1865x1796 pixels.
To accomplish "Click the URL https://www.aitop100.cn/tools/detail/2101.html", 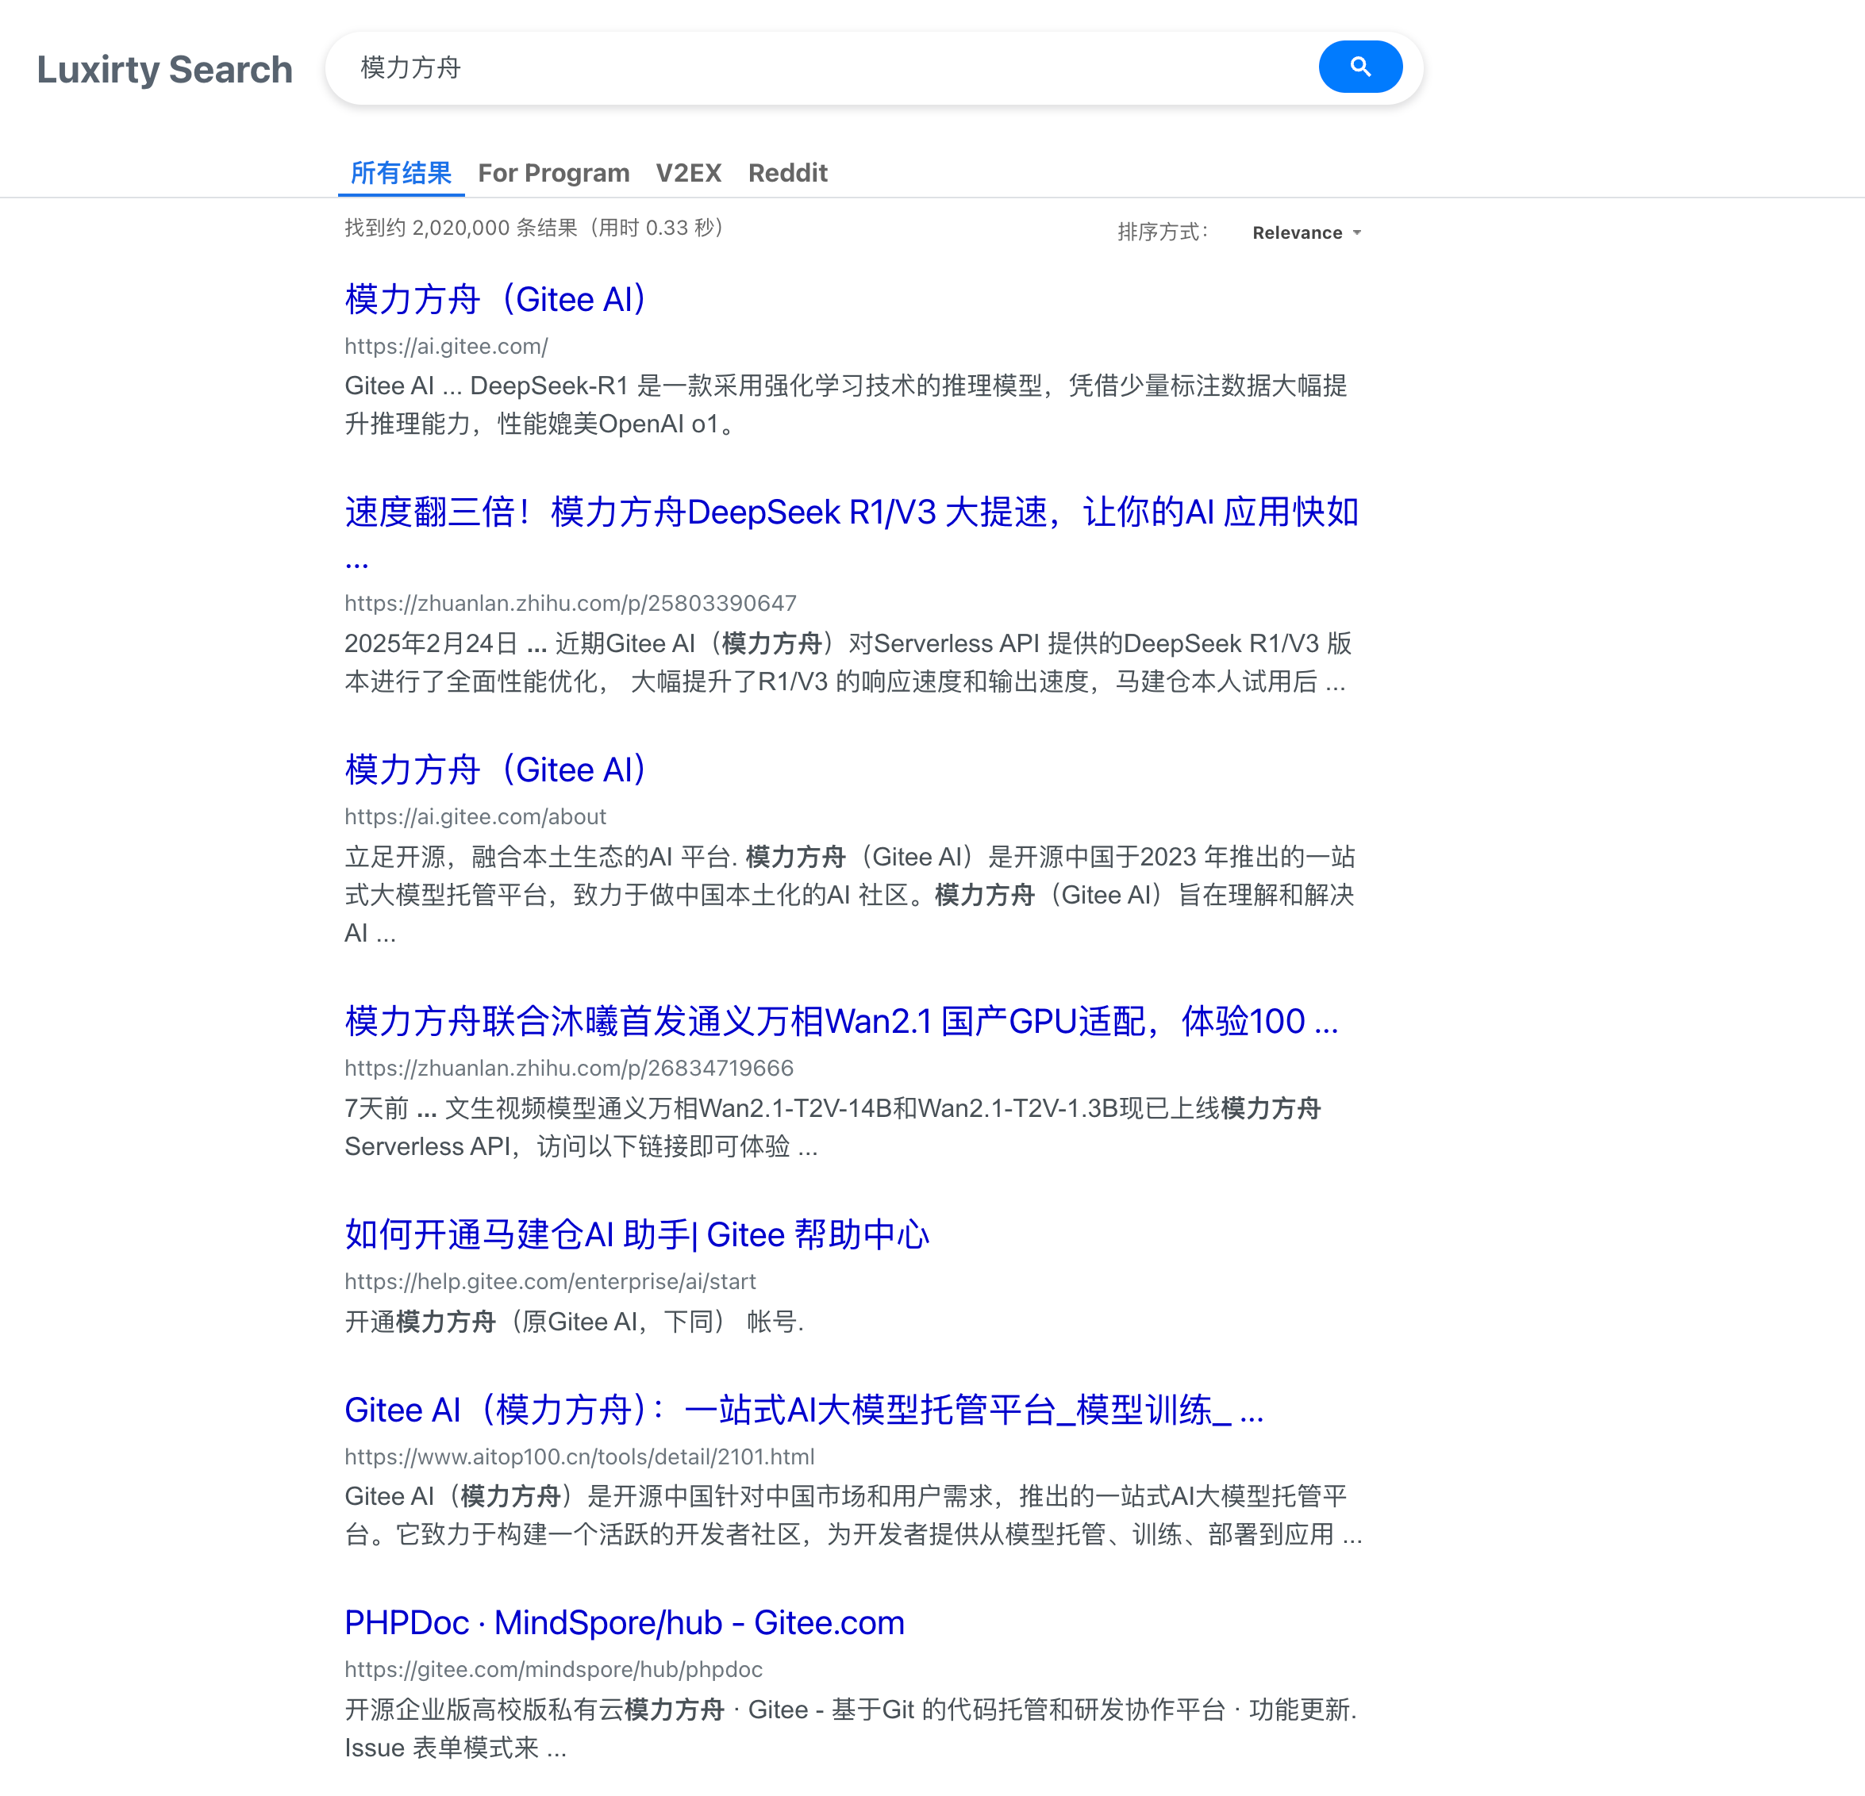I will click(x=579, y=1456).
